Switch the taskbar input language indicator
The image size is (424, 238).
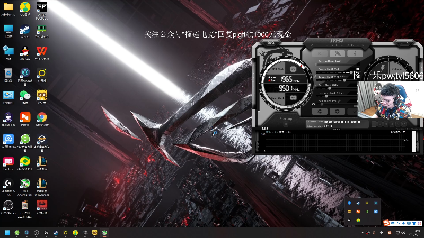point(381,233)
